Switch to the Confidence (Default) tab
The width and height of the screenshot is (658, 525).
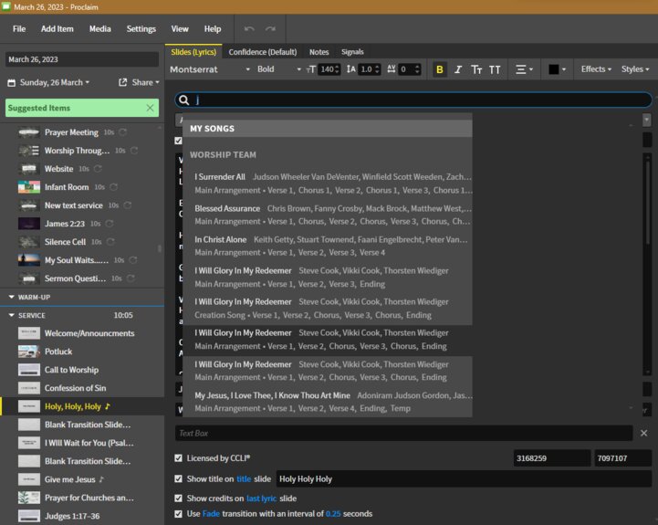[263, 52]
